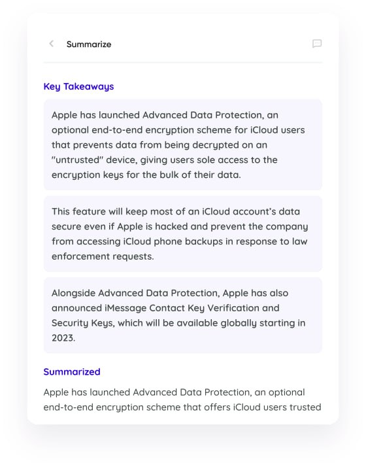Click the text line "enforcement requests."
Viewport: 366px width, 465px height.
coord(103,256)
